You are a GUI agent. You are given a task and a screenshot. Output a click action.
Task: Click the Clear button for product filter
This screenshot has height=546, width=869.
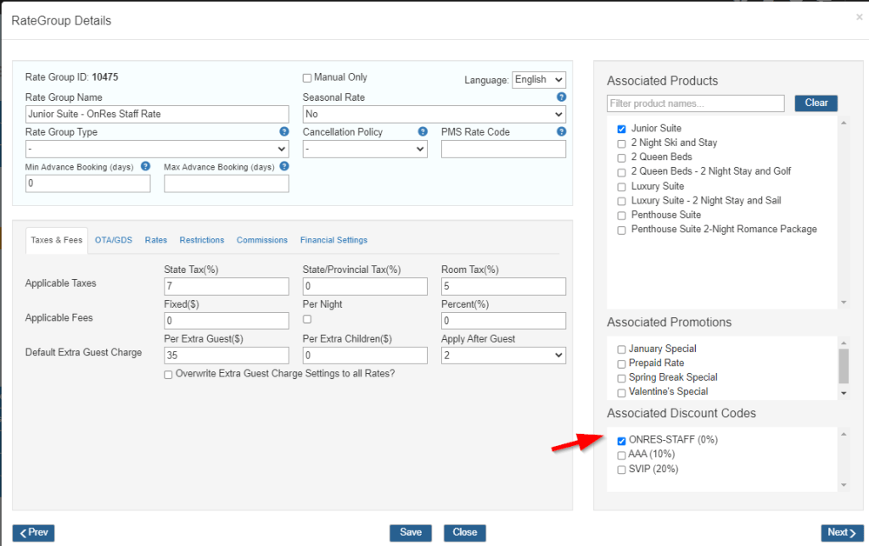(816, 103)
